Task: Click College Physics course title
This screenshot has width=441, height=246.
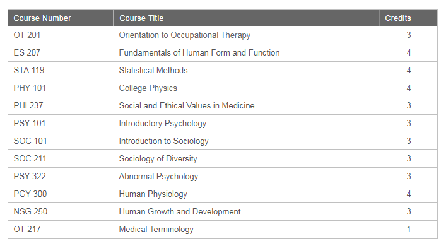Action: tap(148, 88)
